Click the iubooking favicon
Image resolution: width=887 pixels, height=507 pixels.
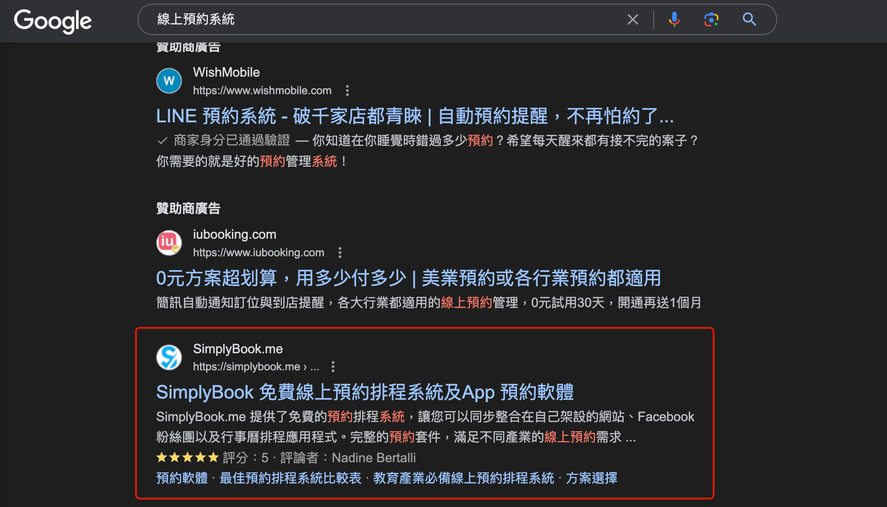tap(169, 243)
